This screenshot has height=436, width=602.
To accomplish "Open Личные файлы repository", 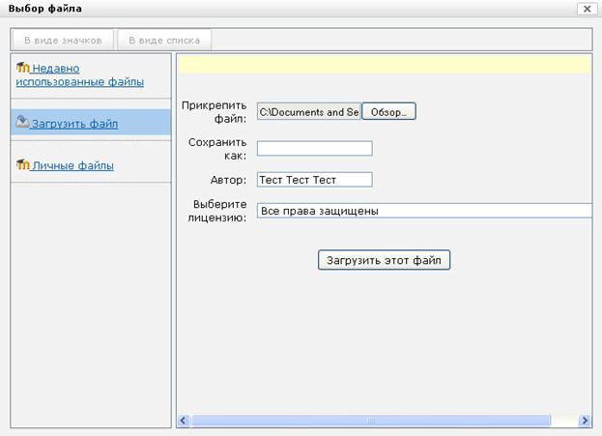I will pyautogui.click(x=72, y=165).
